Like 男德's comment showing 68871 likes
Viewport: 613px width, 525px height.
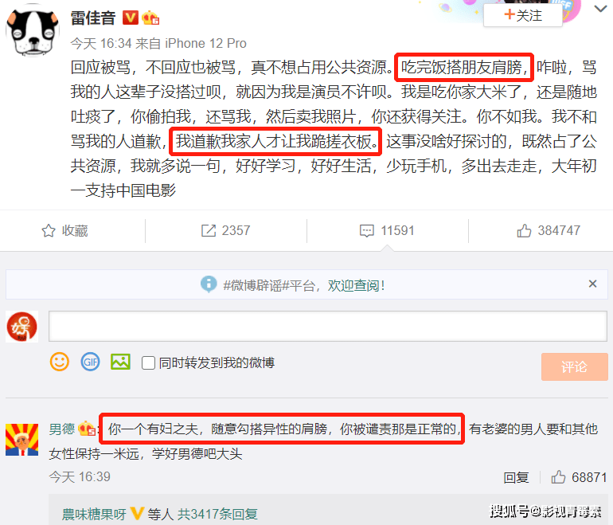pyautogui.click(x=558, y=477)
